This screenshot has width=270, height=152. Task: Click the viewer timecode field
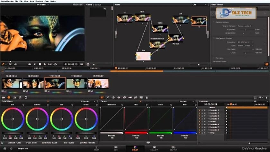click(71, 64)
